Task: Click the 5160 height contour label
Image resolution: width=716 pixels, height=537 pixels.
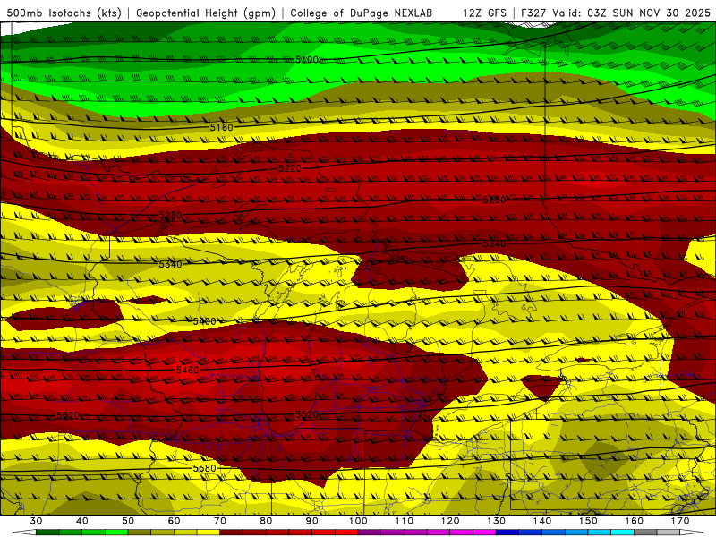Action: tap(221, 127)
